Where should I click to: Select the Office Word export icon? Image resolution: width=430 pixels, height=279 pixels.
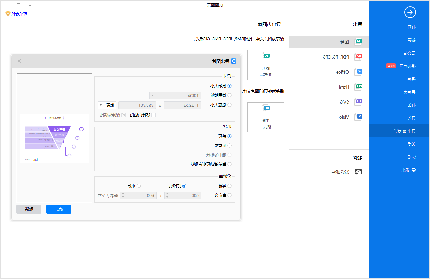(358, 72)
